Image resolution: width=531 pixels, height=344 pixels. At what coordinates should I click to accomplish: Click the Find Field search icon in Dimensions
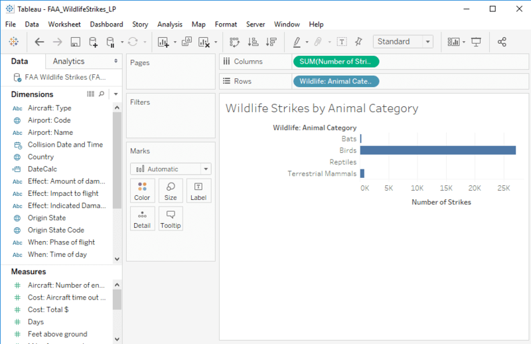tap(102, 94)
